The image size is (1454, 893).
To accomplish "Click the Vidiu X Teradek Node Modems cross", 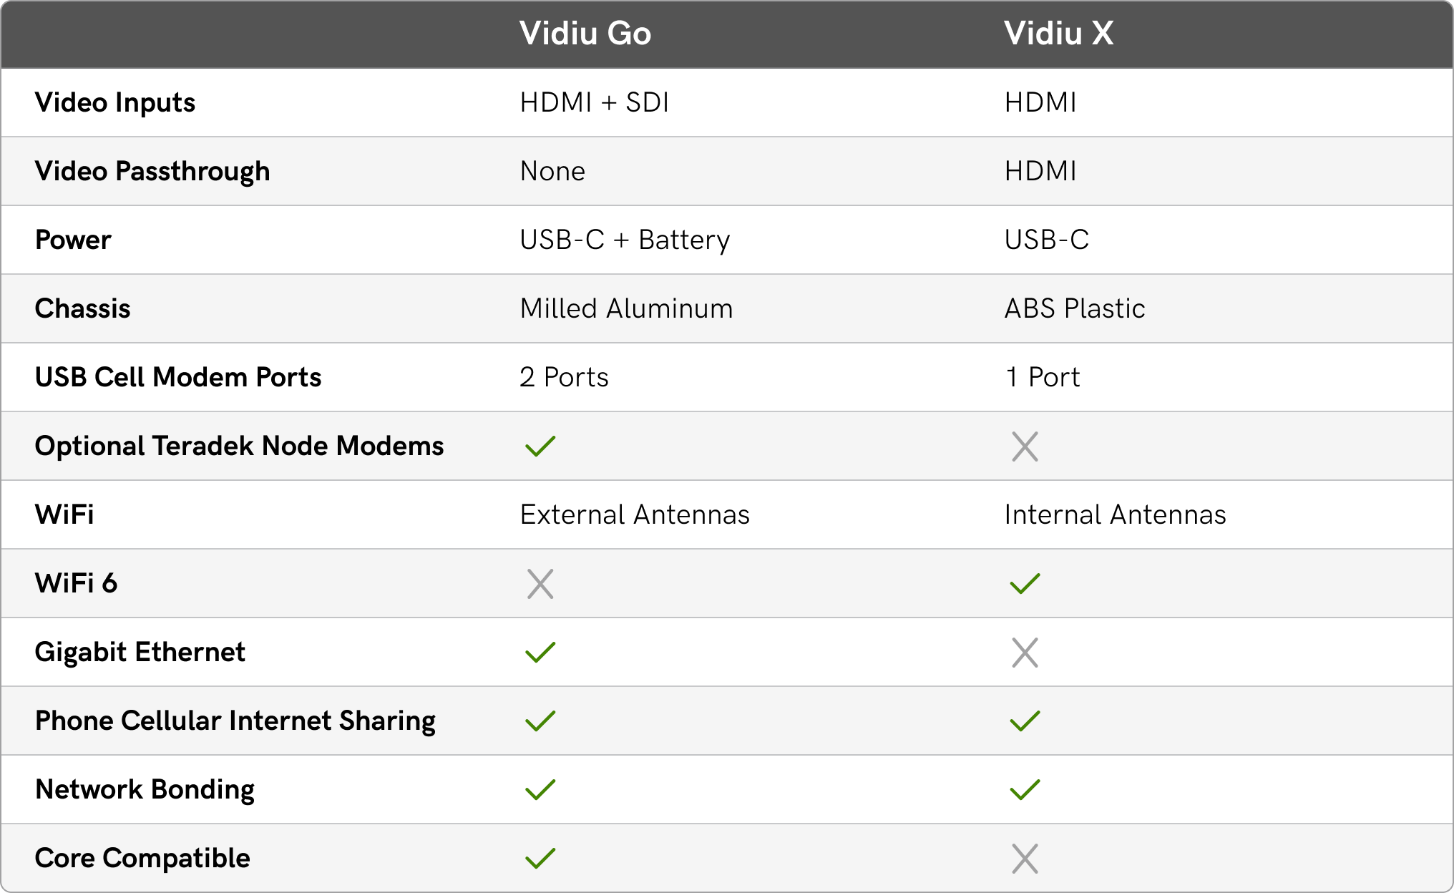I will click(x=1025, y=446).
